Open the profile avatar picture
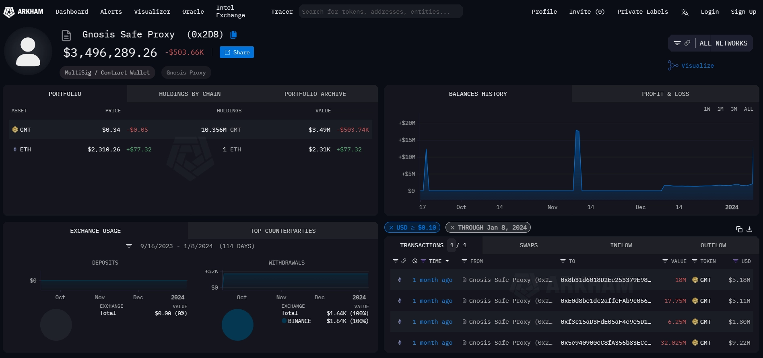 click(28, 51)
